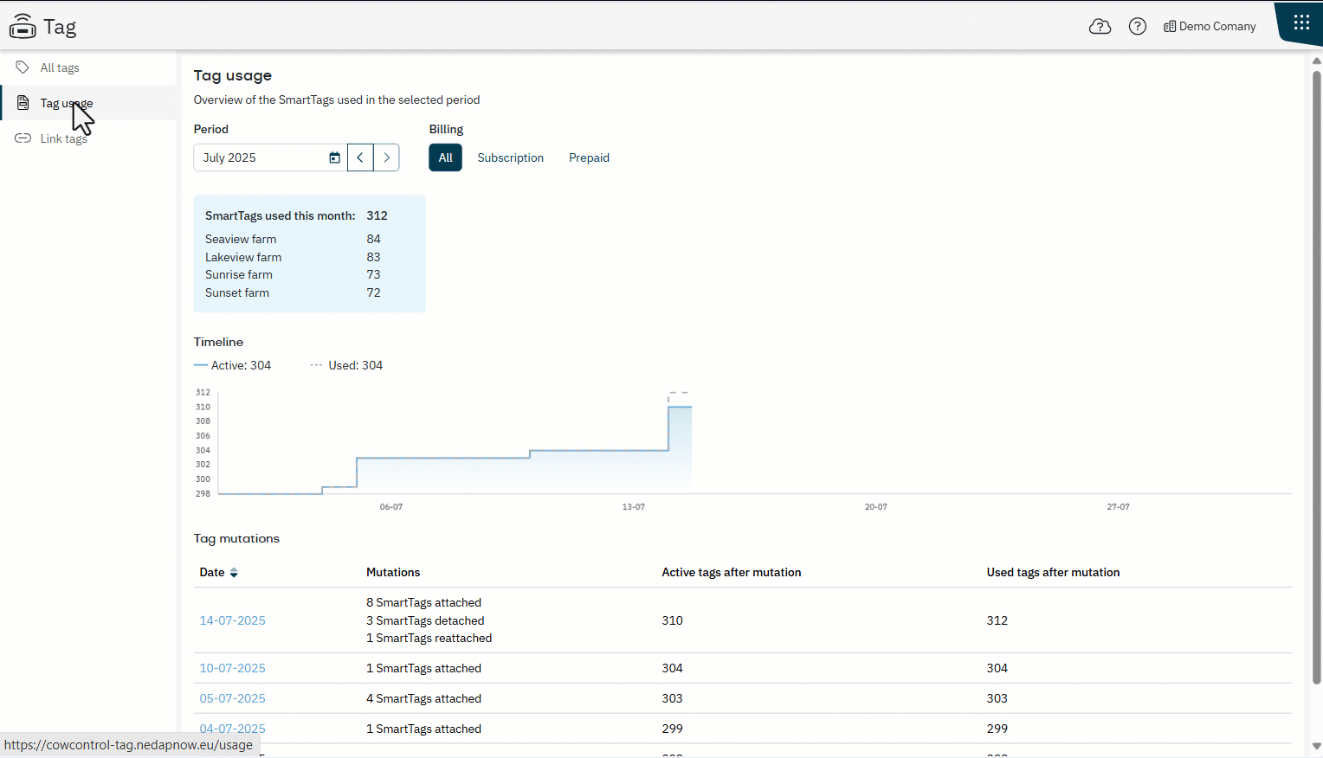This screenshot has width=1323, height=758.
Task: Open the cloud status icon
Action: (x=1100, y=27)
